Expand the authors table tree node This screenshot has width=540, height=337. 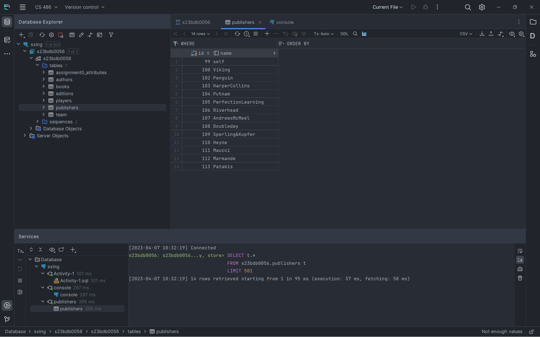[x=44, y=79]
